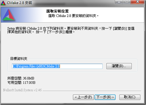
Task: Click the header subtitle about CMake 2.8 folder
Action: coord(73,16)
